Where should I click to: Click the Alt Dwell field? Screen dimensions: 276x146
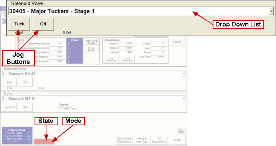coord(127,52)
